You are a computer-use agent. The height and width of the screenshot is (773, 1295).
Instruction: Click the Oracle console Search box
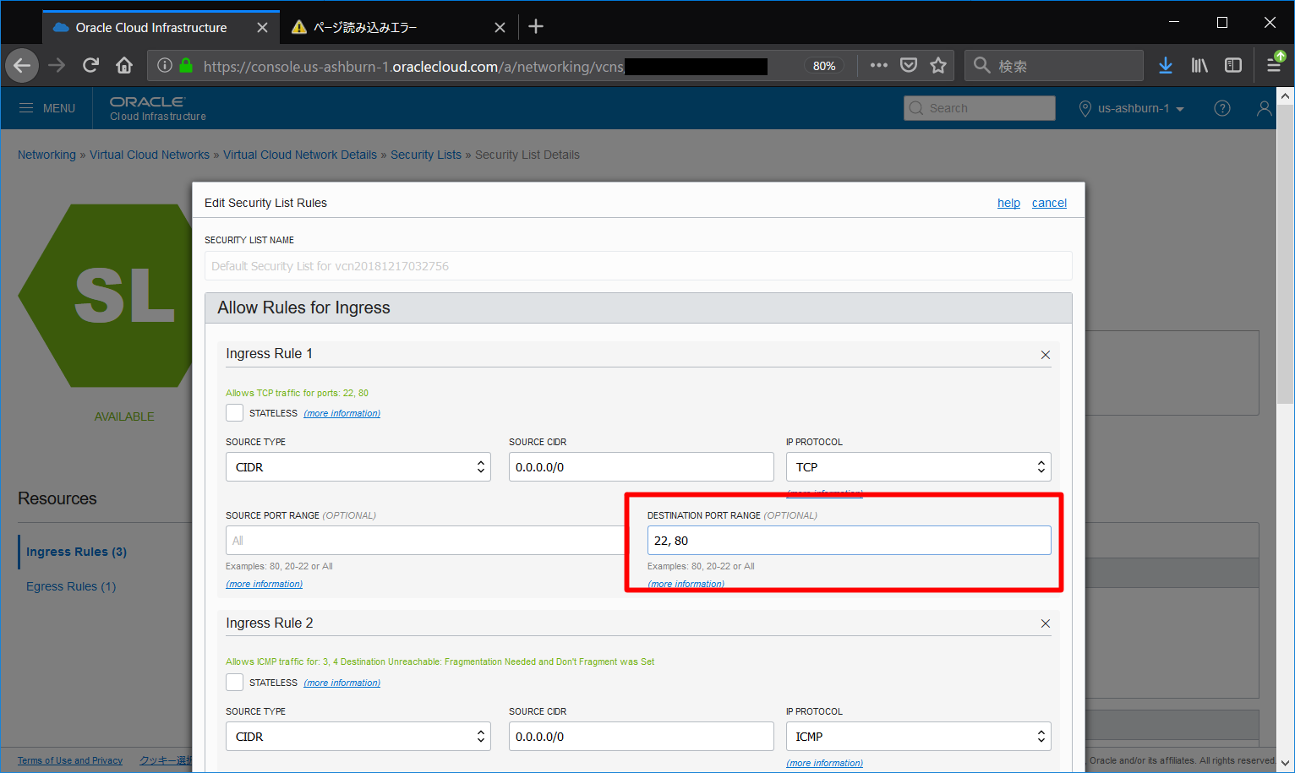tap(980, 108)
